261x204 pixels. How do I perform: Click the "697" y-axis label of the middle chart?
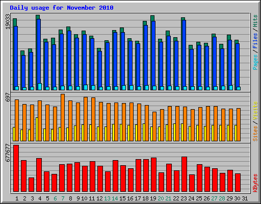point(8,97)
